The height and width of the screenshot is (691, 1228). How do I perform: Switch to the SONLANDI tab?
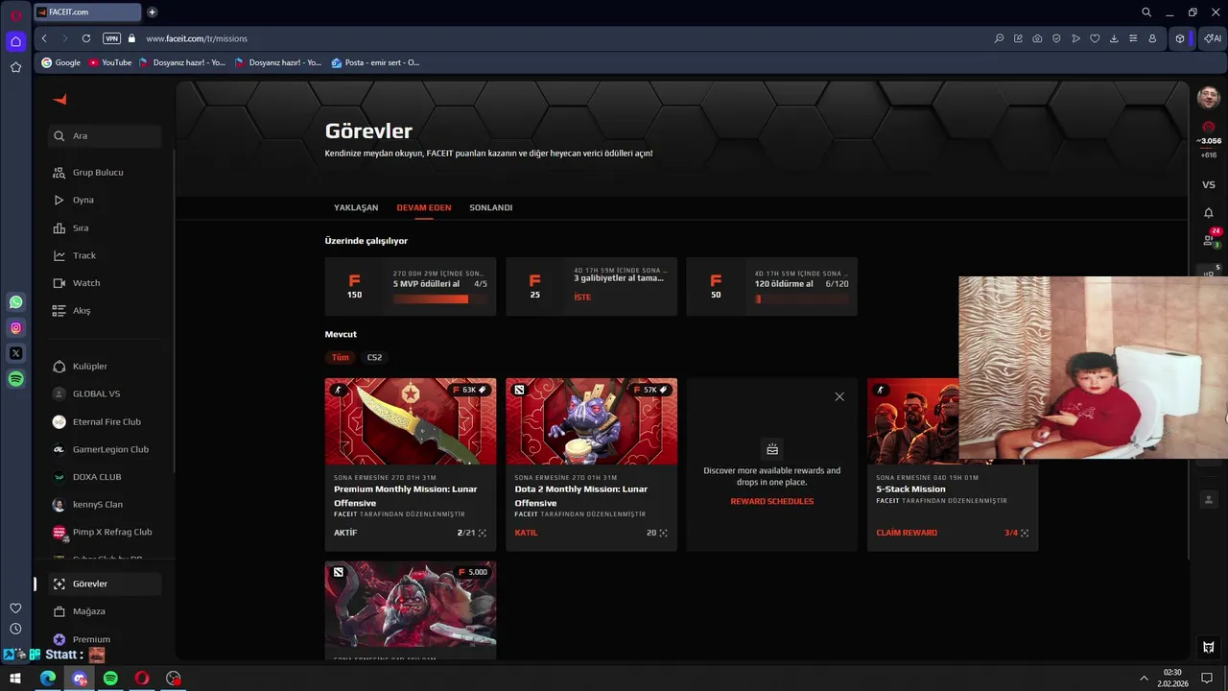tap(491, 207)
